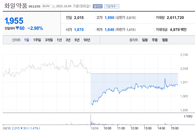Click the 10:00 time axis label

107,128
